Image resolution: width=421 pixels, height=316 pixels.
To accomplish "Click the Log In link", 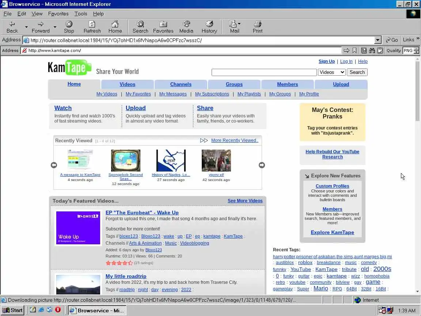I will [x=346, y=61].
